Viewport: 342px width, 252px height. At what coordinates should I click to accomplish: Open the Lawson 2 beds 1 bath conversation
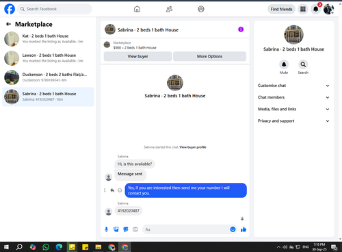(x=48, y=58)
